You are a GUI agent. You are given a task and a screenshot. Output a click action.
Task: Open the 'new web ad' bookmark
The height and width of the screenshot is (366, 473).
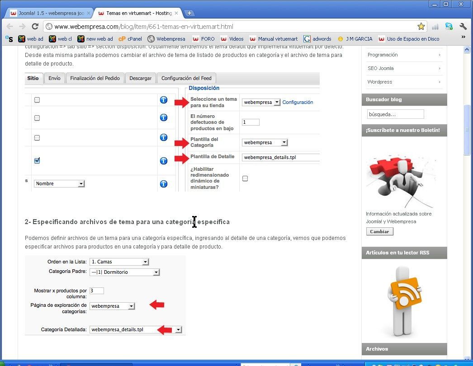[95, 39]
